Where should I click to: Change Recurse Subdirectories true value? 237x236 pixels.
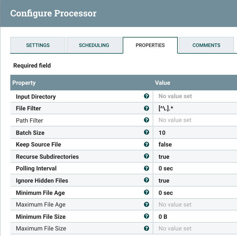coord(195,156)
